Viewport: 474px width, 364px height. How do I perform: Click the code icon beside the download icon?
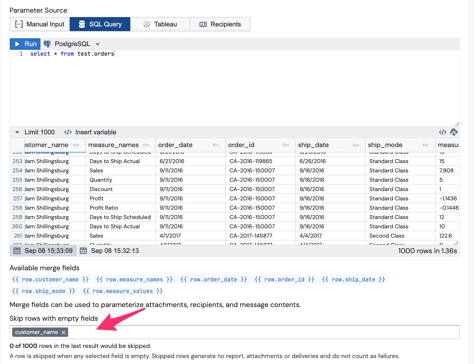(x=443, y=132)
